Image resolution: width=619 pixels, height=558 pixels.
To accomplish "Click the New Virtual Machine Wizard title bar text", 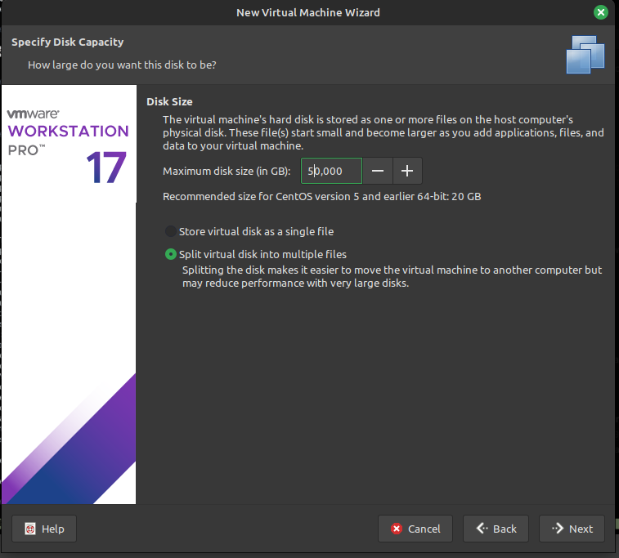I will pos(308,12).
